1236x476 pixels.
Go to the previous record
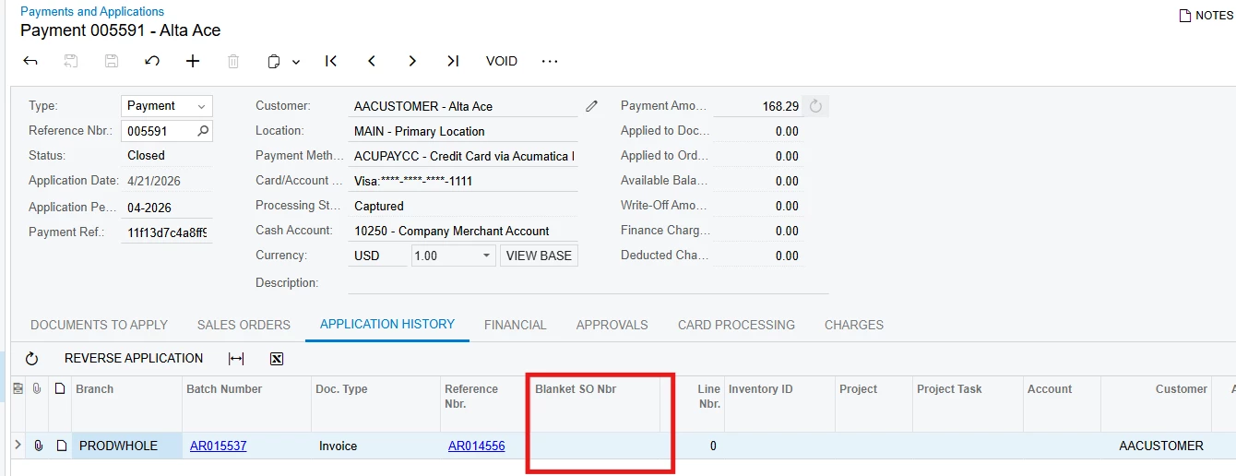click(372, 61)
